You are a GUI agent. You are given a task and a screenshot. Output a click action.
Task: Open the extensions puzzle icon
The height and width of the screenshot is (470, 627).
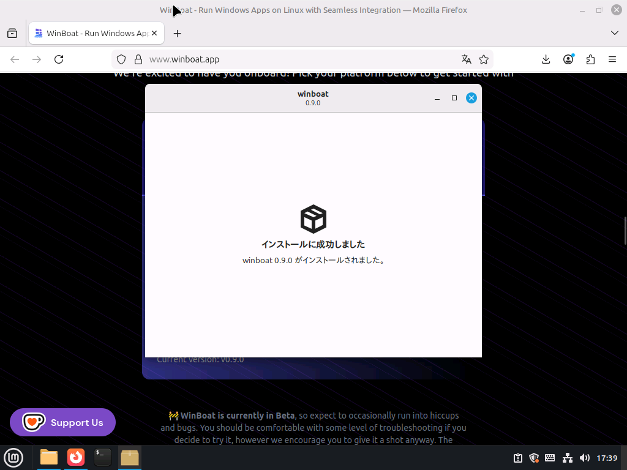click(x=590, y=59)
